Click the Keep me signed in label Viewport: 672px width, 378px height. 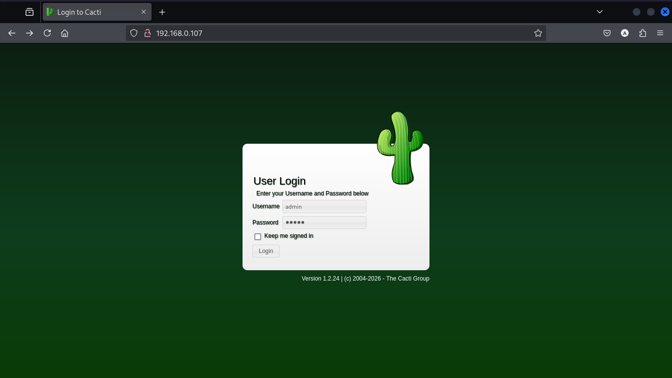289,236
